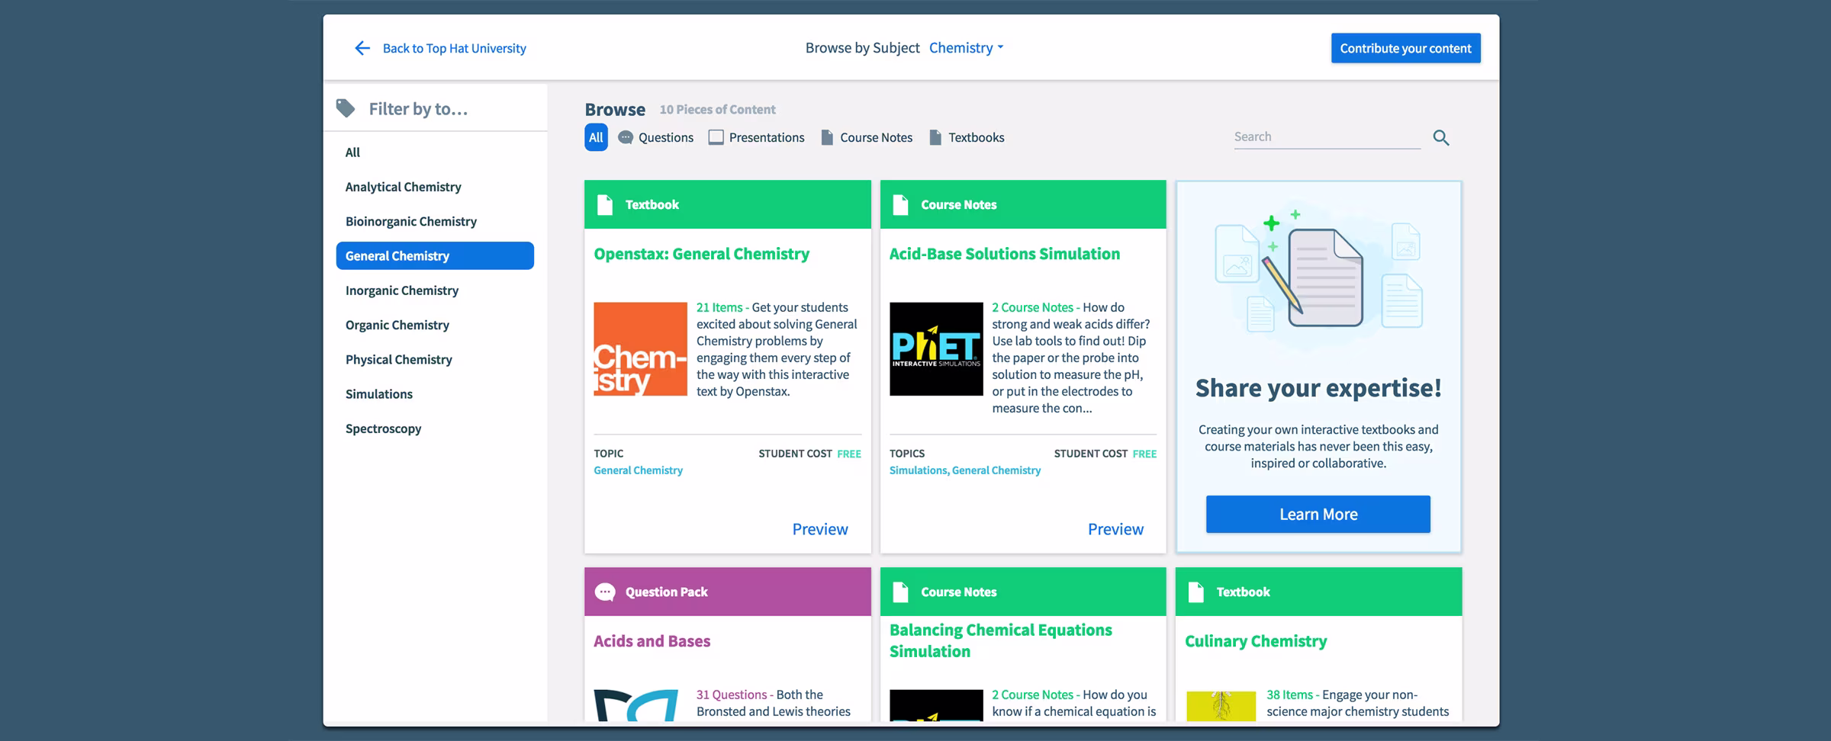Select All topics in sidebar
Viewport: 1831px width, 741px height.
(352, 152)
